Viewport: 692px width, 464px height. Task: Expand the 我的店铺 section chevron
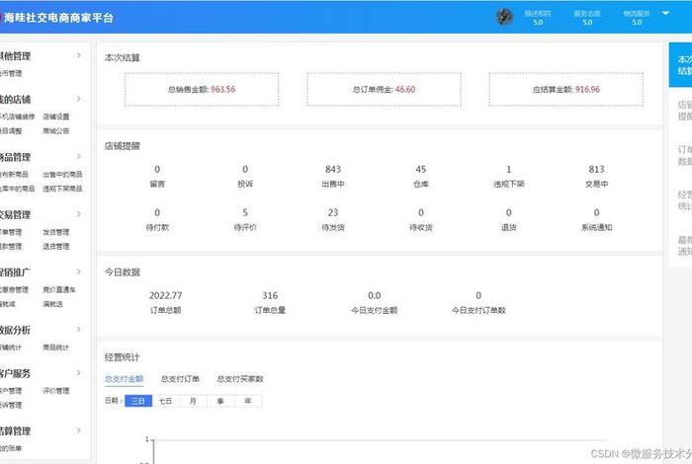click(78, 99)
